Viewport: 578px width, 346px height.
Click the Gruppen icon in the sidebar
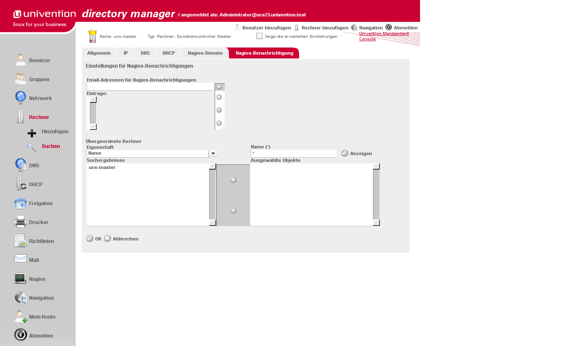click(20, 79)
